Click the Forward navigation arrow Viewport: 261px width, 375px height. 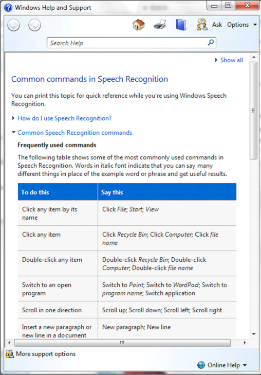[34, 25]
